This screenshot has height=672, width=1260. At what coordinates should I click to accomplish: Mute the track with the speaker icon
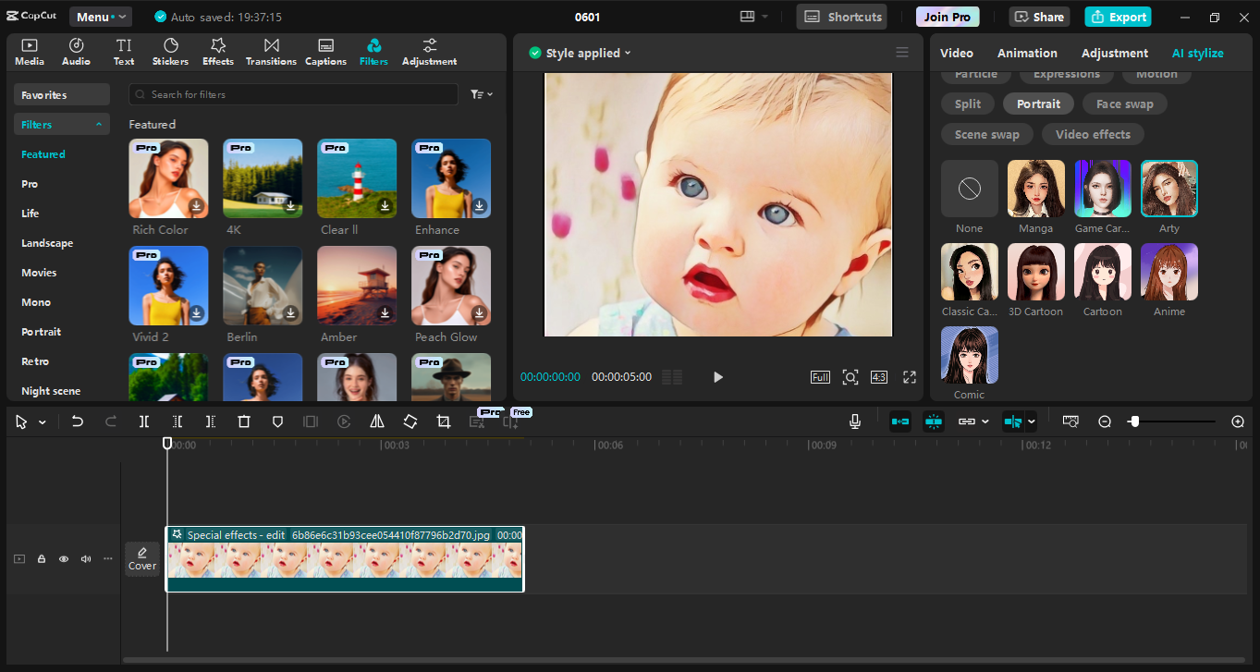(85, 558)
